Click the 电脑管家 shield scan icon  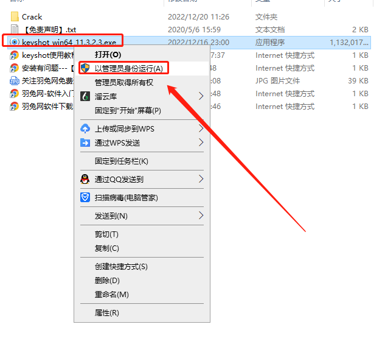[85, 197]
